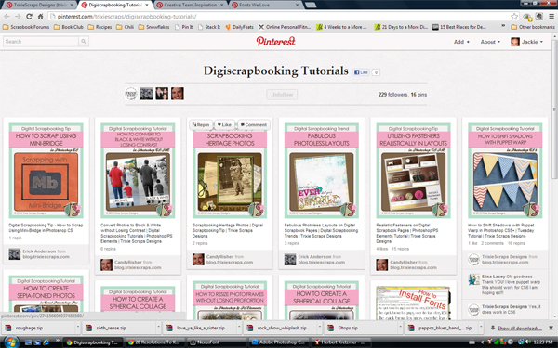
Task: Open Utilizing Fasteners Realistically pin image
Action: [413, 171]
